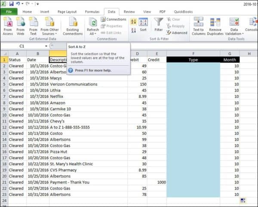This screenshot has height=207, width=258.
Task: Select column A header
Action: [x=17, y=53]
